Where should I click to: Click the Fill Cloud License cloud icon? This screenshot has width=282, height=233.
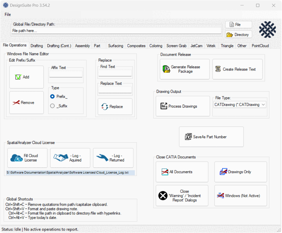16,158
